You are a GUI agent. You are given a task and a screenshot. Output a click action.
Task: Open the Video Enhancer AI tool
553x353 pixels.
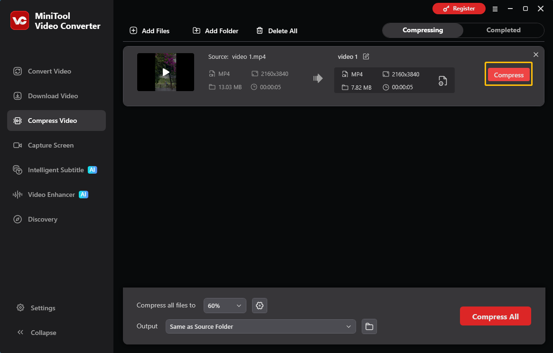pyautogui.click(x=56, y=195)
